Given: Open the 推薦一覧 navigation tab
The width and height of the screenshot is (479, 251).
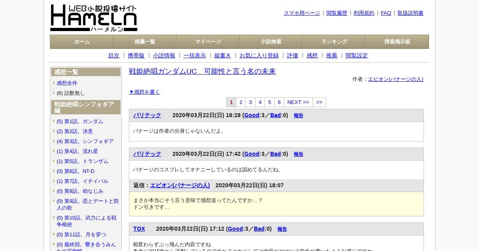Looking at the screenshot, I should (x=145, y=42).
